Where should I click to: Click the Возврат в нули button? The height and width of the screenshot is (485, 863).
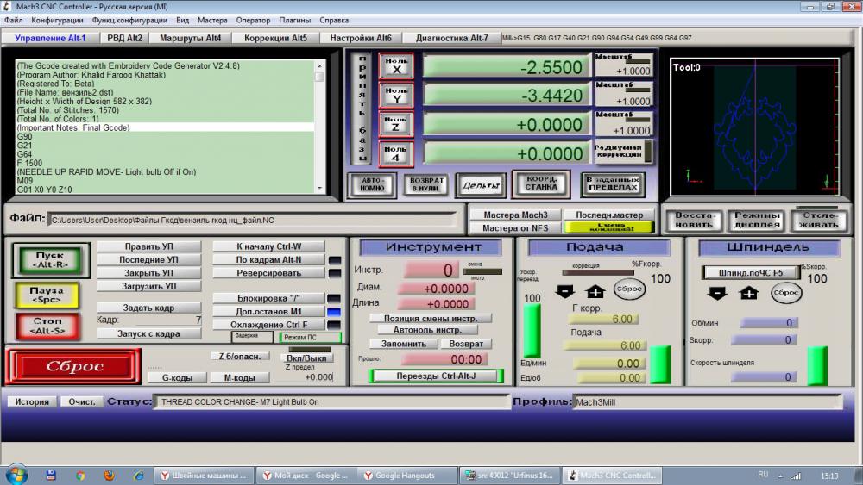(426, 184)
